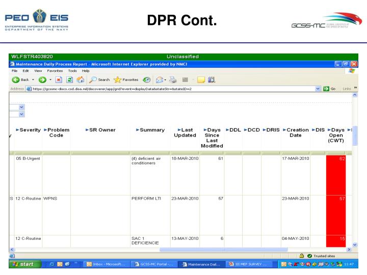Open the address bar dropdown arrow
The width and height of the screenshot is (367, 275).
(319, 89)
